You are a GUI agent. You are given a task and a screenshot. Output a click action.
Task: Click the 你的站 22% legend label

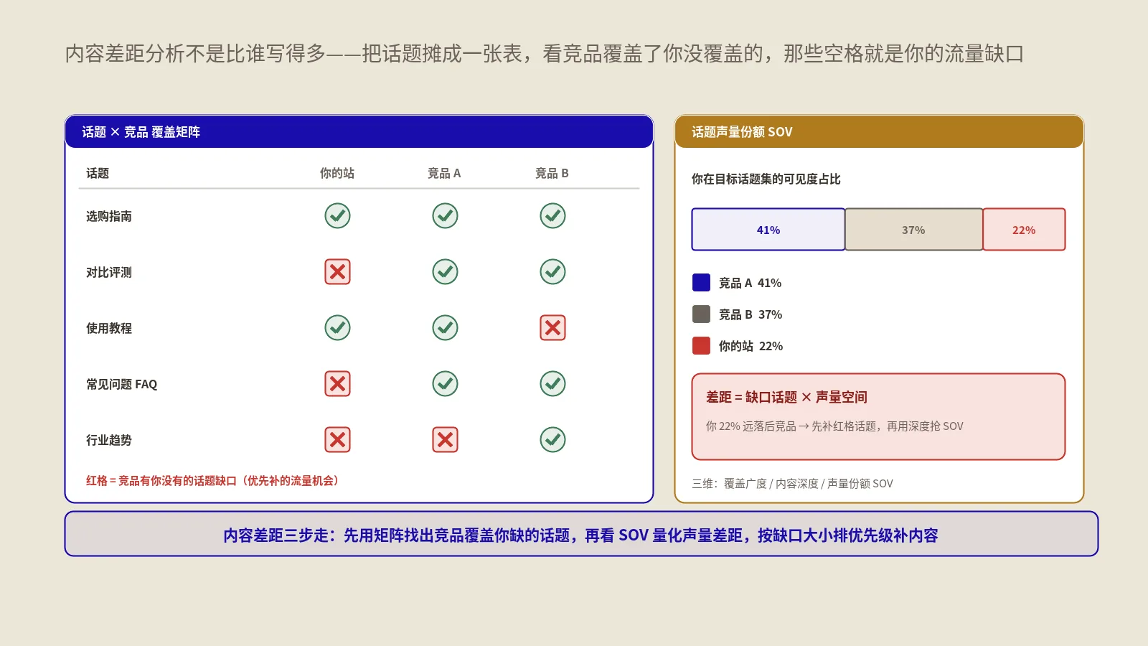click(751, 346)
